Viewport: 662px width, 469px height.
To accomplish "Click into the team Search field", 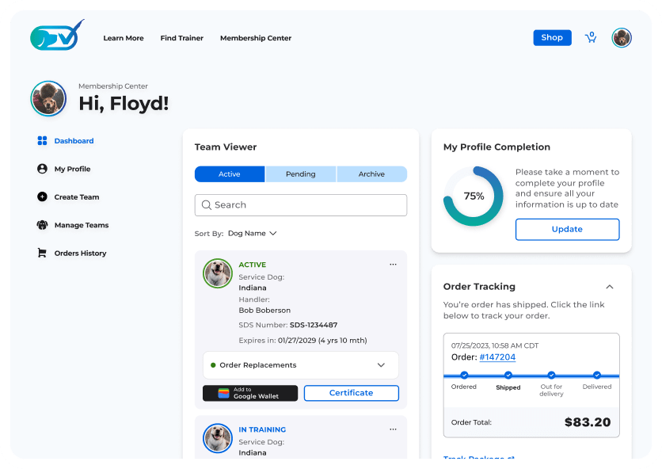I will pyautogui.click(x=301, y=205).
